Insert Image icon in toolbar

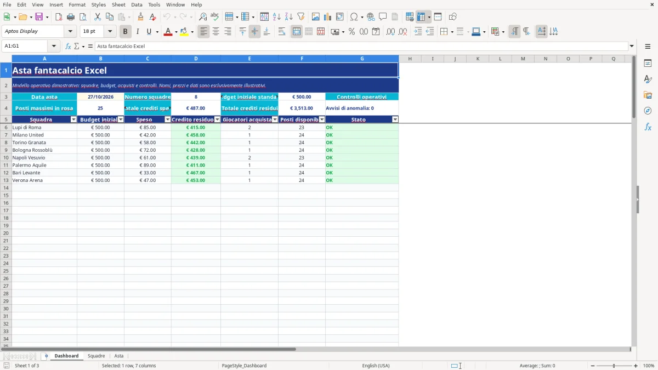(x=316, y=17)
